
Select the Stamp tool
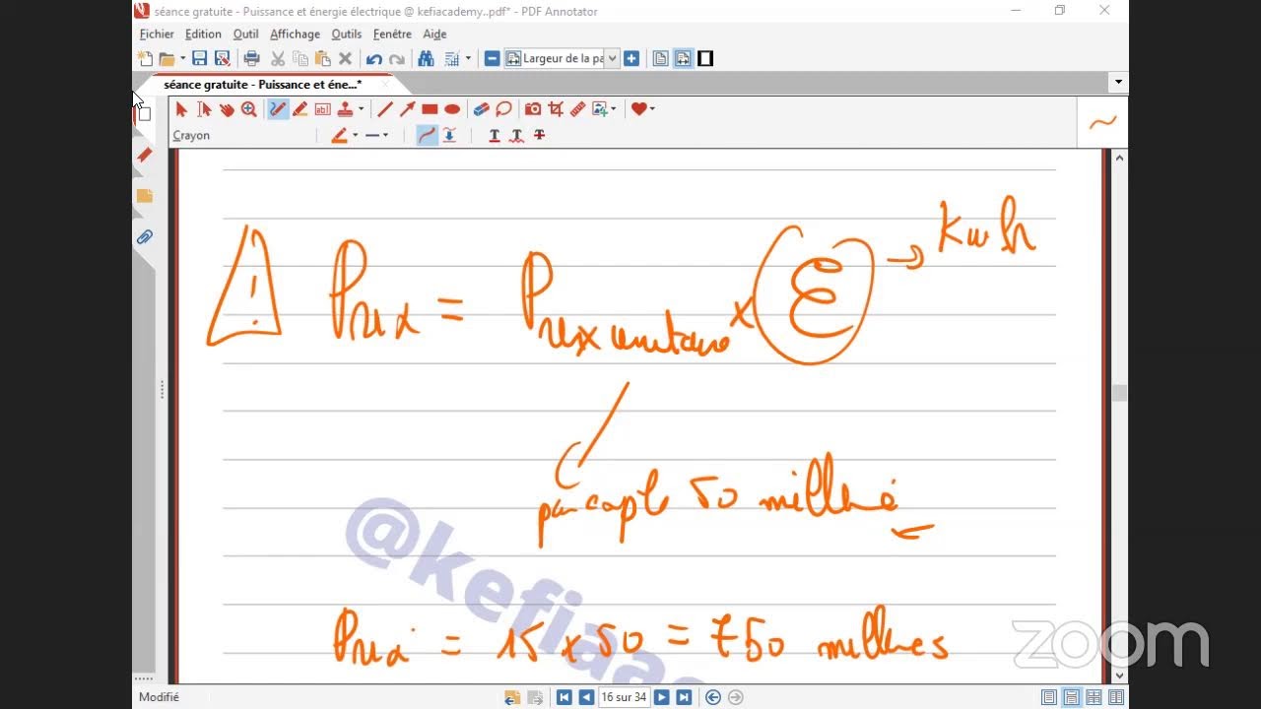click(346, 109)
